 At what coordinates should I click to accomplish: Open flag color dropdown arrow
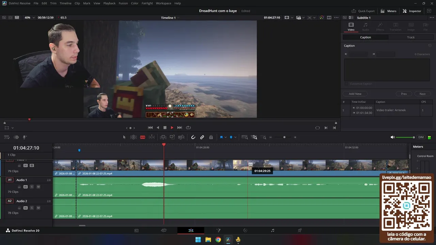point(225,137)
